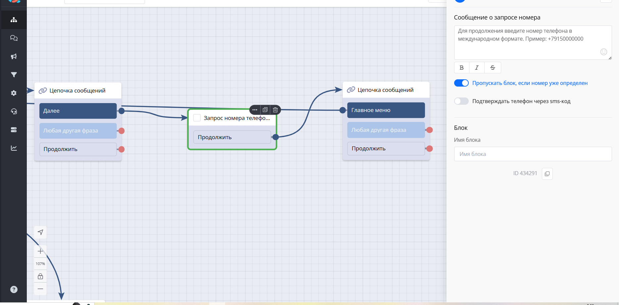Open the analytics chart sidebar icon
Image resolution: width=619 pixels, height=305 pixels.
[14, 148]
